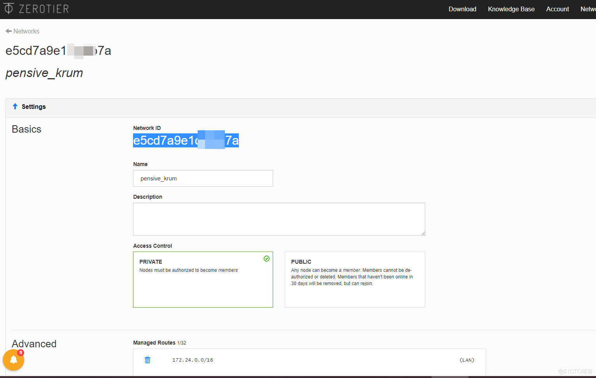
Task: Switch access control to PUBLIC
Action: click(x=354, y=279)
